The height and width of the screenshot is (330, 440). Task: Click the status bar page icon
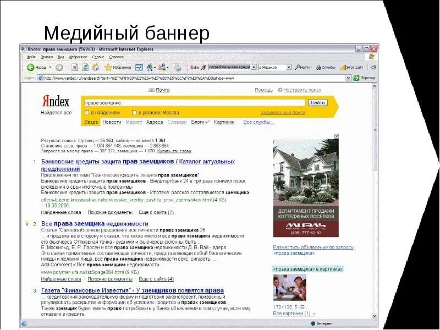24,323
